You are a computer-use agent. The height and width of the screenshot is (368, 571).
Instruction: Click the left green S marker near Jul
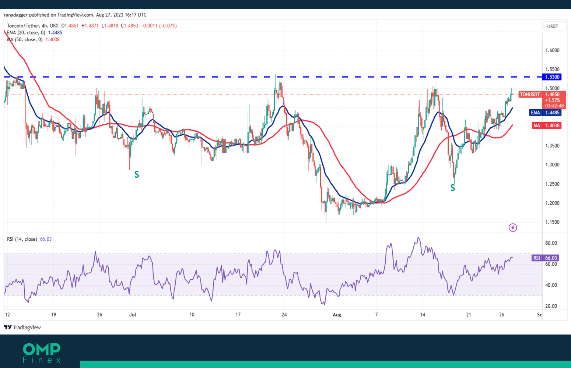click(137, 174)
